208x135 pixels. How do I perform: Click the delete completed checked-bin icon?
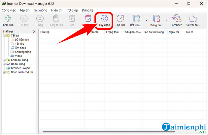(x=88, y=18)
